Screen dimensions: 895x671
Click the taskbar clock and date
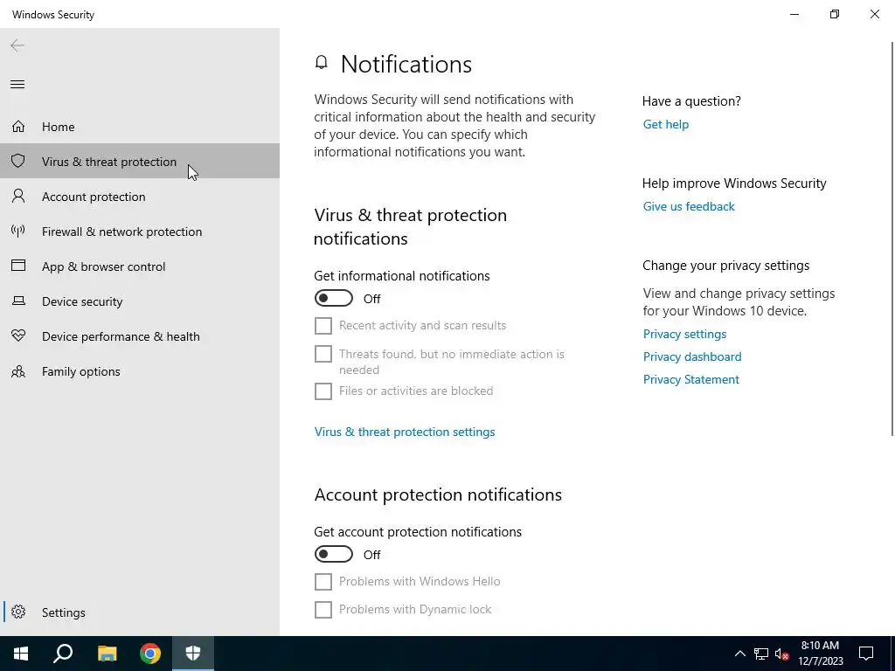820,654
